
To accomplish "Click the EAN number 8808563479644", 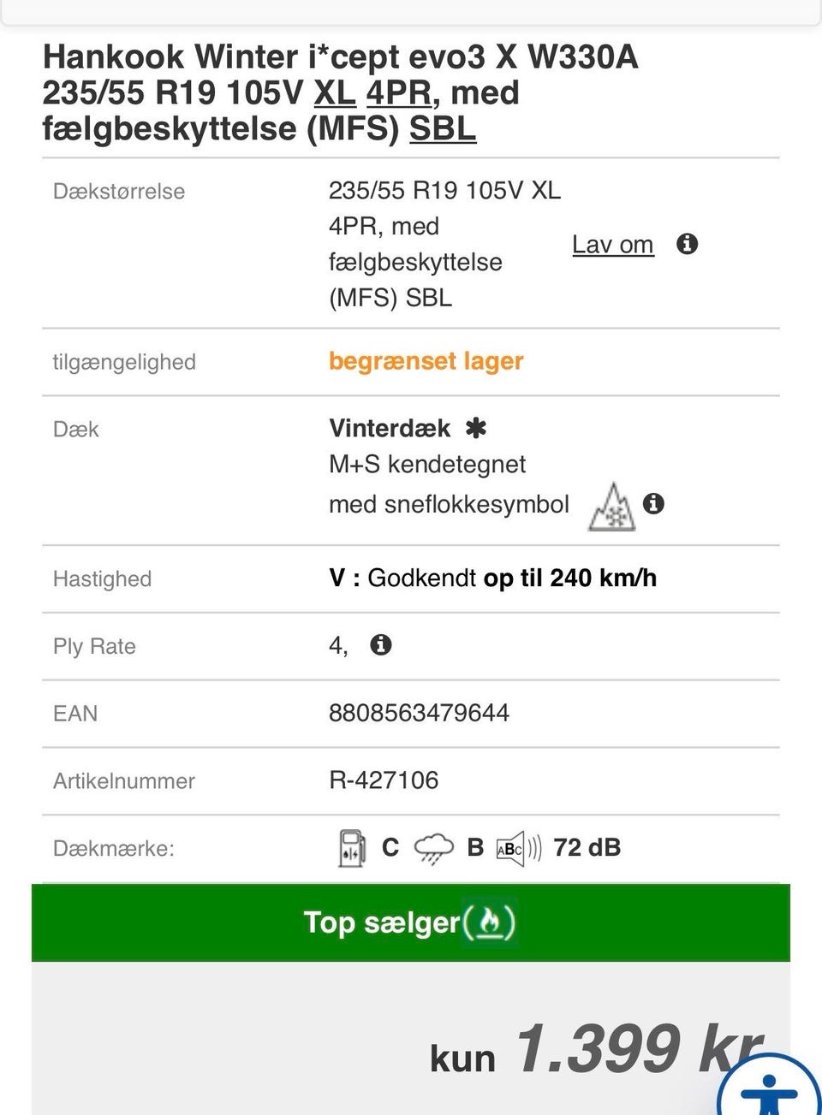I will [419, 713].
